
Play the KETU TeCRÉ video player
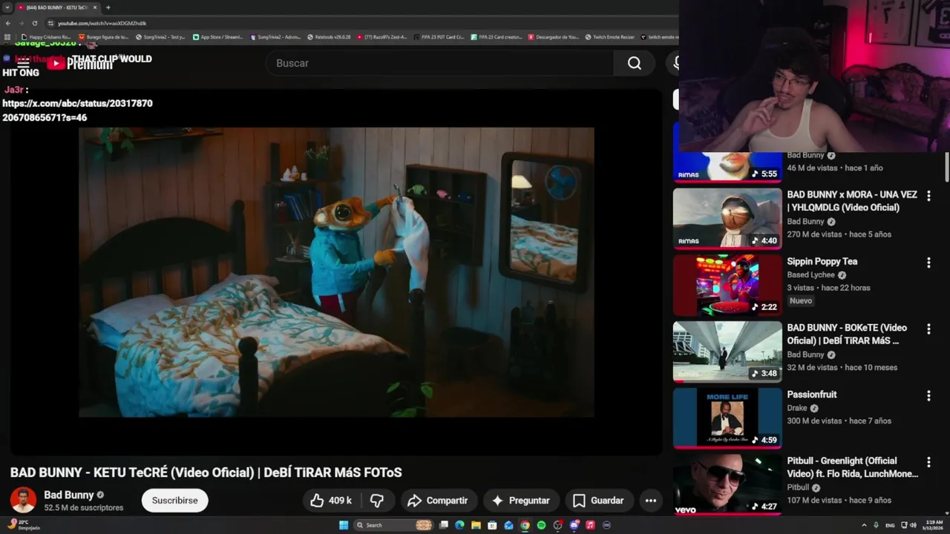click(336, 272)
